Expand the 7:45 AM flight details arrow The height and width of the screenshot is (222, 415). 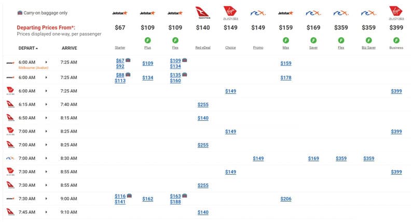click(x=46, y=212)
